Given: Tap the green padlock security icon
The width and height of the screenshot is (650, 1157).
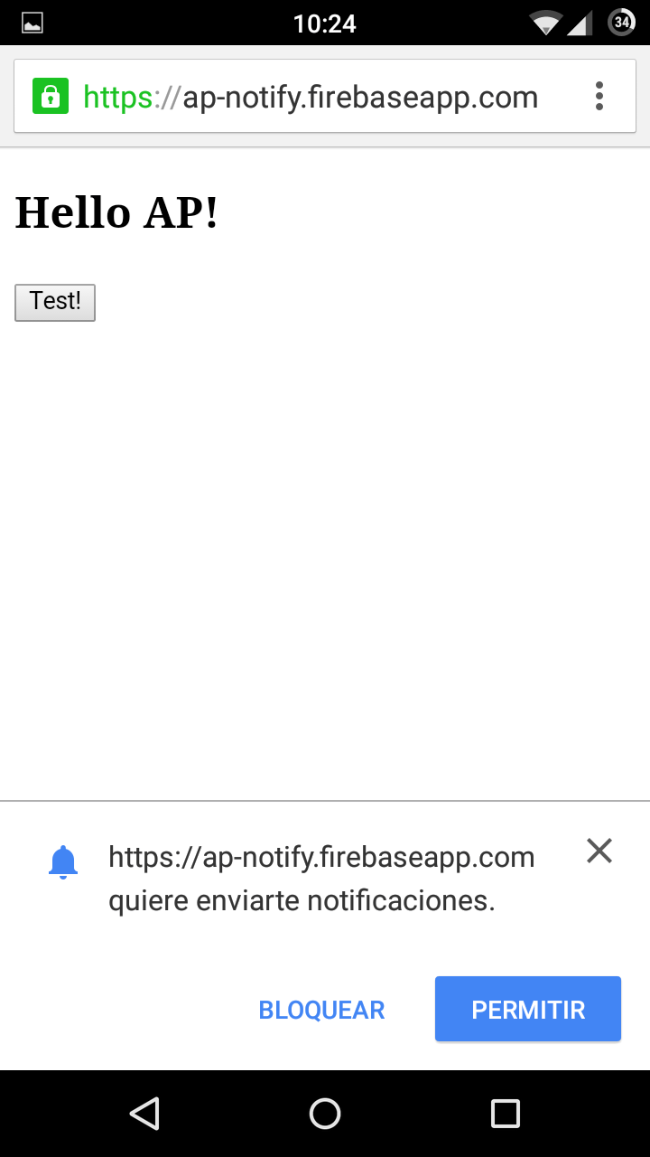Looking at the screenshot, I should 51,96.
